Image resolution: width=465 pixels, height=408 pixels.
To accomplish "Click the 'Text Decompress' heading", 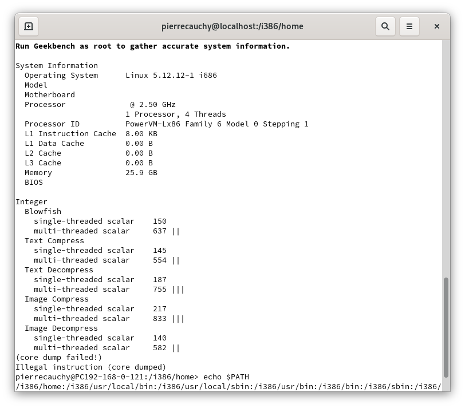I will pos(59,270).
